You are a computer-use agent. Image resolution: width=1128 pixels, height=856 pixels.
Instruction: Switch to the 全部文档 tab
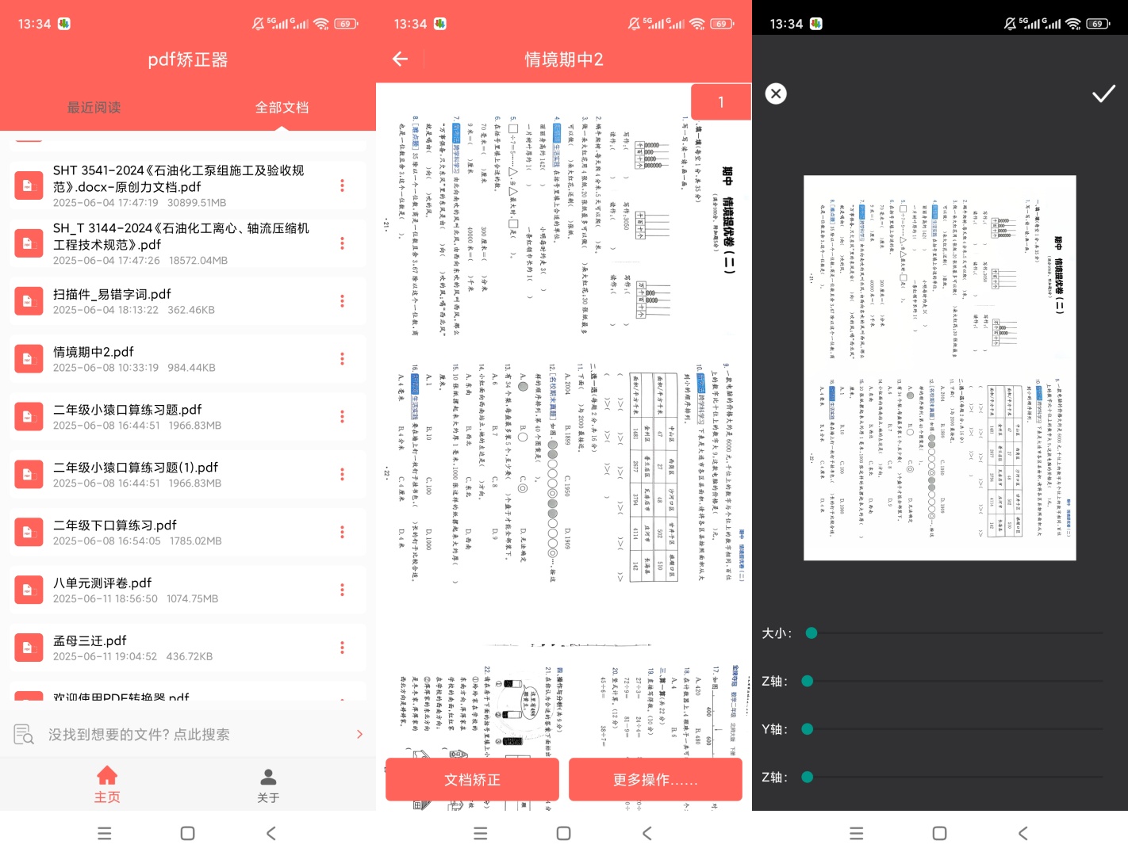click(282, 107)
